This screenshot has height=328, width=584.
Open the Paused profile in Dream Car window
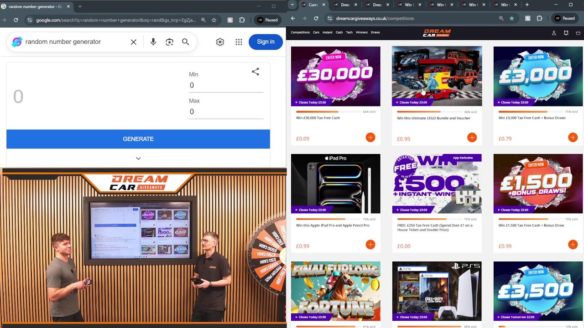pos(565,18)
